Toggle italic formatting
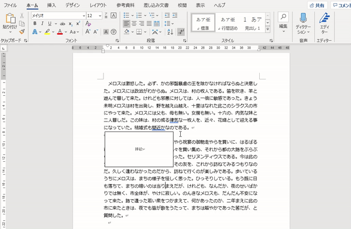Screen dimensions: 351x229 [42, 23]
